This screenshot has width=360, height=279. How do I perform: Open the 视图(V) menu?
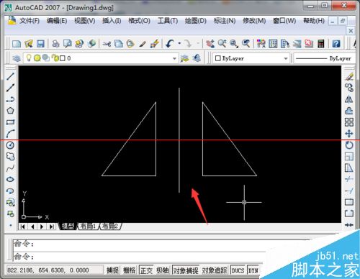pyautogui.click(x=85, y=21)
